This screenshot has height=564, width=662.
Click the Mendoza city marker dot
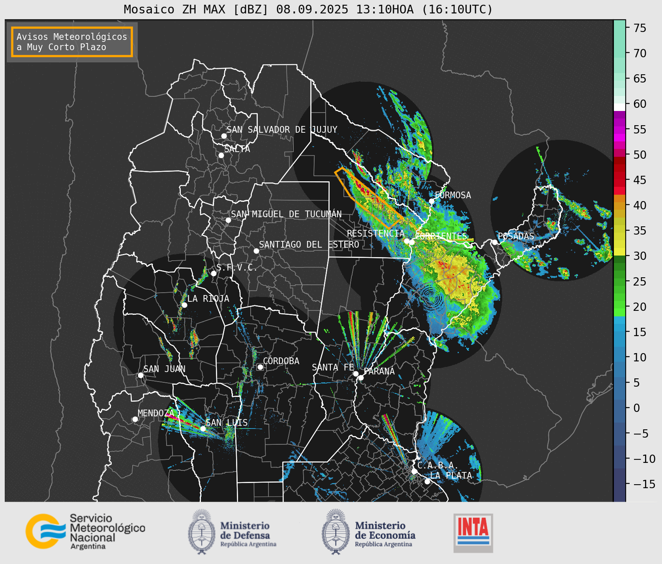(135, 419)
